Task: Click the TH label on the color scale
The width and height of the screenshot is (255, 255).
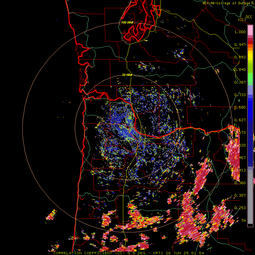Action: tap(243, 220)
